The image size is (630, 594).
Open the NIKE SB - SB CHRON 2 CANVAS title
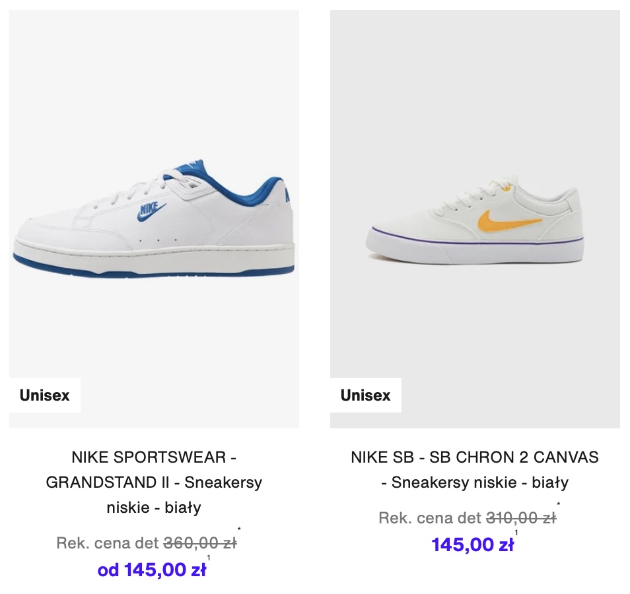click(x=475, y=469)
